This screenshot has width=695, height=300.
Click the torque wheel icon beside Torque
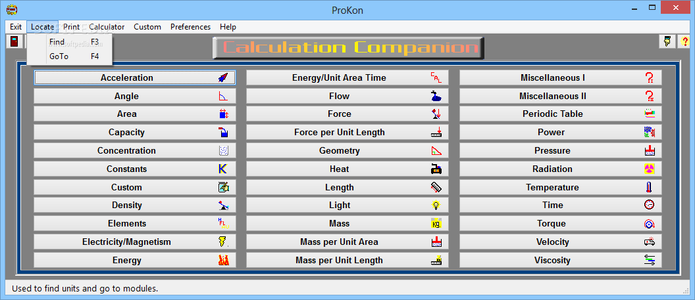click(x=650, y=224)
